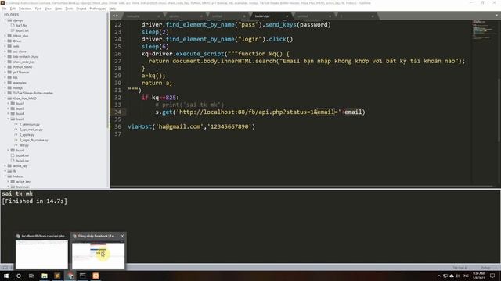
Task: Change the Python syntax in status bar
Action: point(485,268)
